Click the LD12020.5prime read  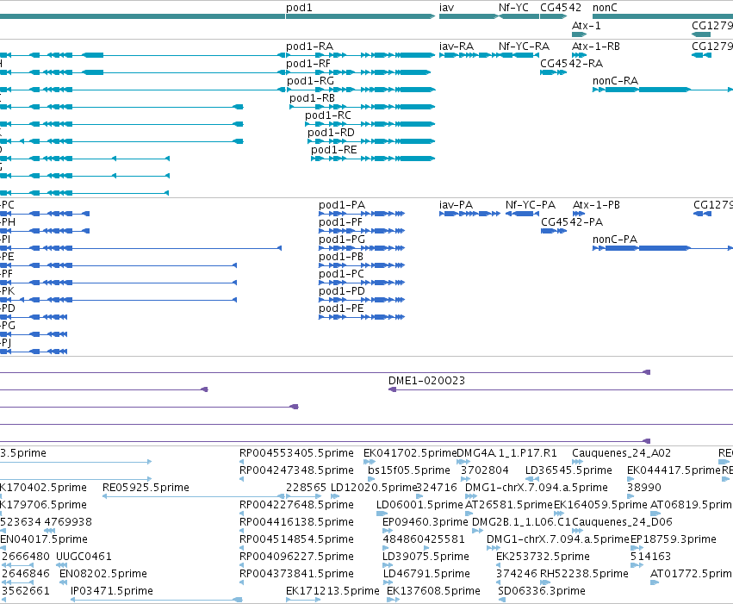point(335,496)
